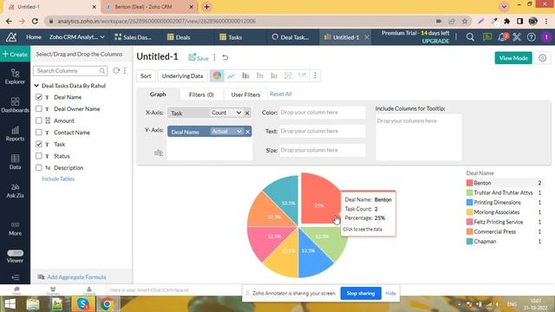The height and width of the screenshot is (312, 555).
Task: Click Add Aggregate Formula
Action: (72, 277)
